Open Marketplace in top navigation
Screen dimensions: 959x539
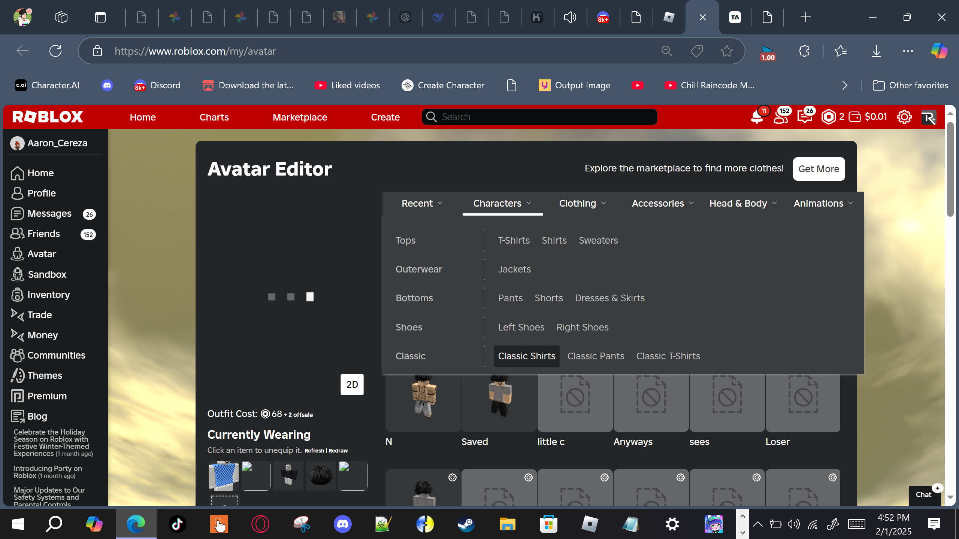pos(300,117)
